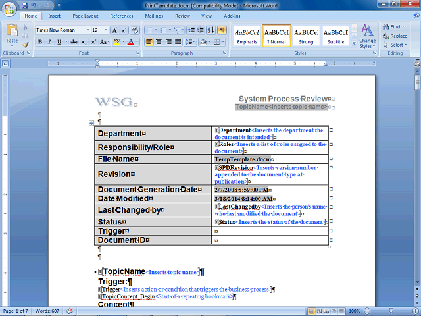The width and height of the screenshot is (421, 316).
Task: Save the document from Quick Access Toolbar
Action: [x=25, y=5]
